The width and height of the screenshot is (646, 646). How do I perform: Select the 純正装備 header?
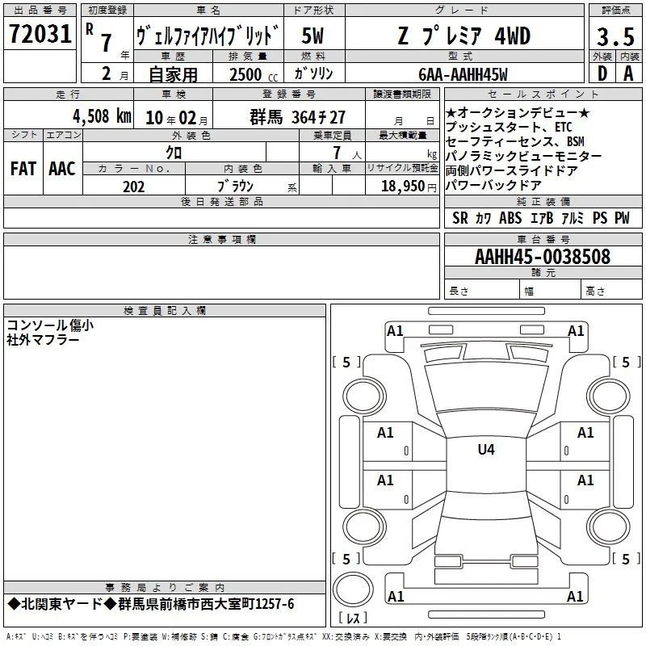(543, 201)
